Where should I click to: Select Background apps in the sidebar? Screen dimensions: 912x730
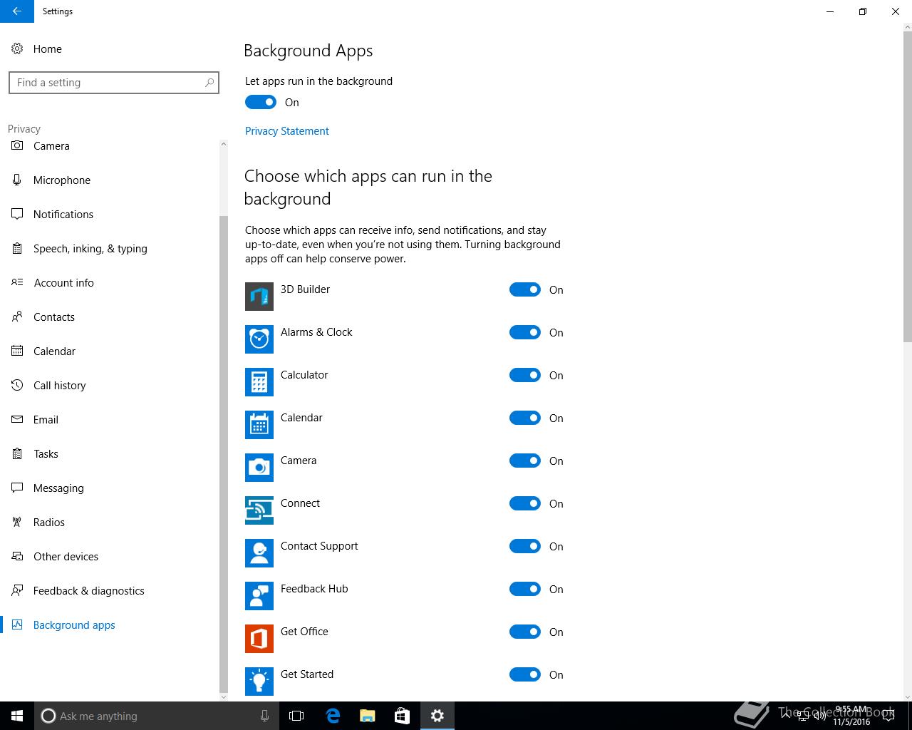click(x=110, y=625)
